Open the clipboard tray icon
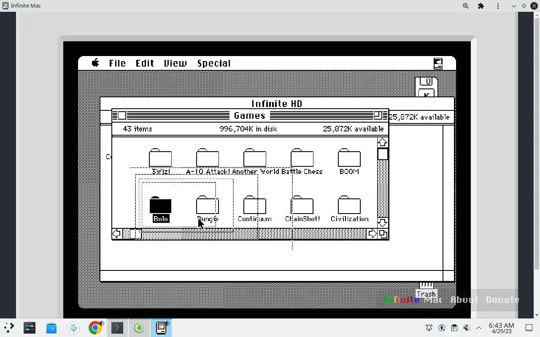540x337 pixels. coord(454,328)
